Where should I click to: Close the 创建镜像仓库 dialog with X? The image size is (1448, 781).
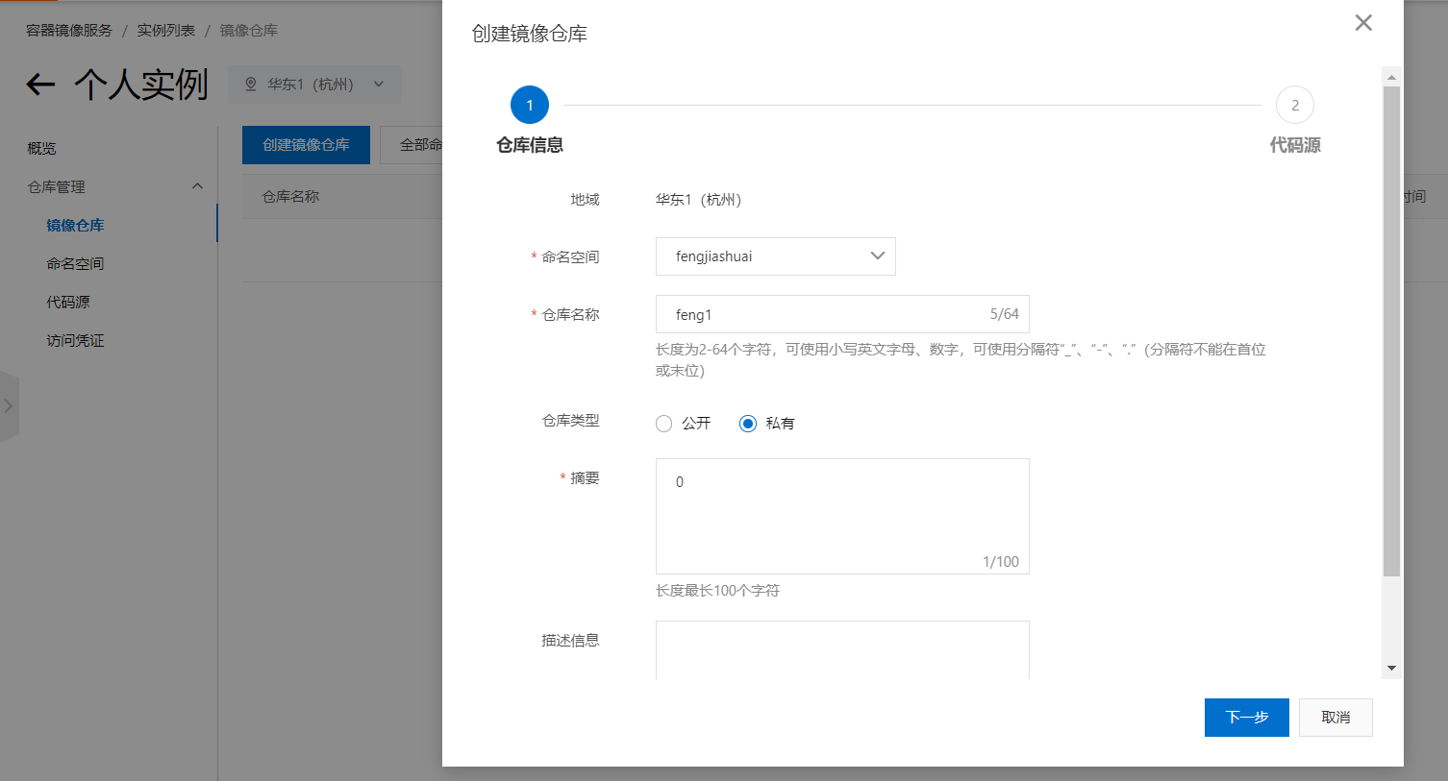click(x=1363, y=23)
